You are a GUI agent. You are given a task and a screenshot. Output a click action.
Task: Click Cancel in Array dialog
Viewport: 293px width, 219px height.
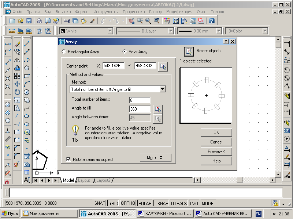point(216,142)
